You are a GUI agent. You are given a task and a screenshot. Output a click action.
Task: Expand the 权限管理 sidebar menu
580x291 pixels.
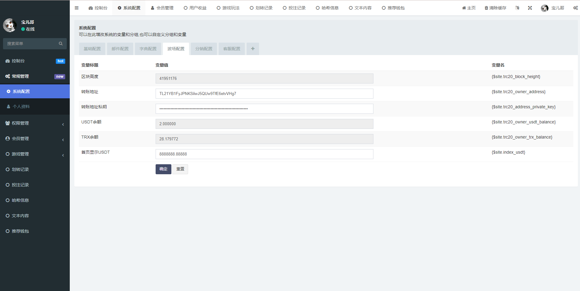click(x=35, y=123)
